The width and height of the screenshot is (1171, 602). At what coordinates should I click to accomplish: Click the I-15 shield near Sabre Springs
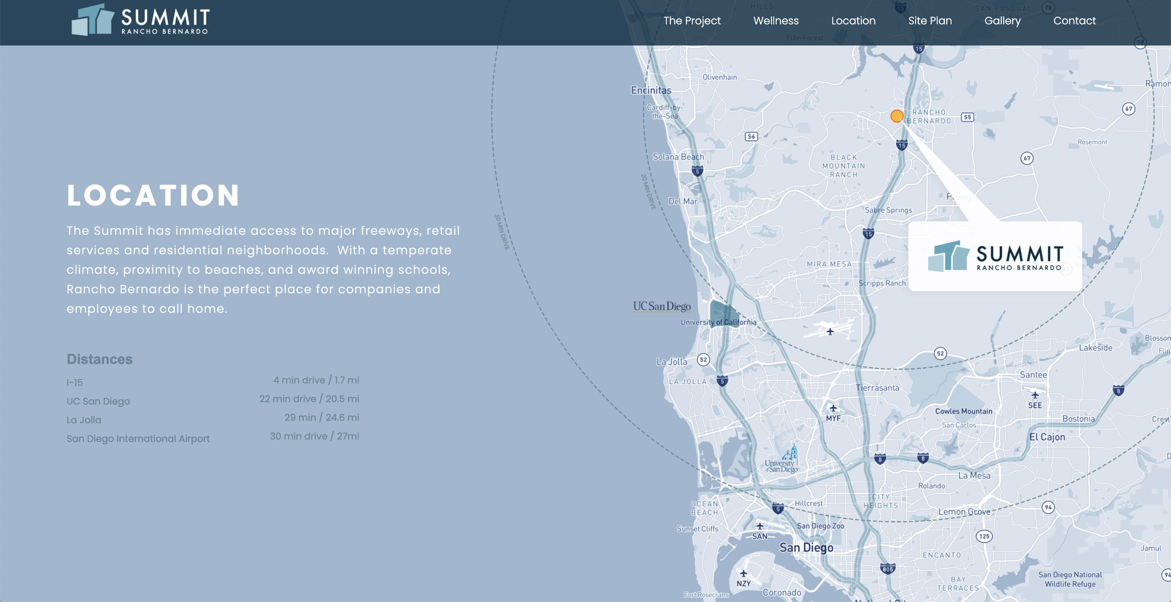[x=868, y=234]
